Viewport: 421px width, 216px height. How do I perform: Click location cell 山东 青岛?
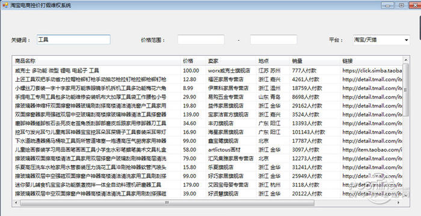269,97
